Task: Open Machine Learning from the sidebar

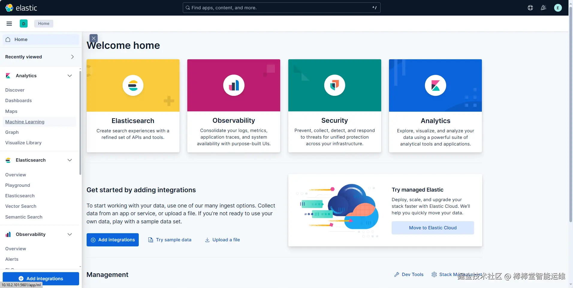Action: pyautogui.click(x=25, y=122)
